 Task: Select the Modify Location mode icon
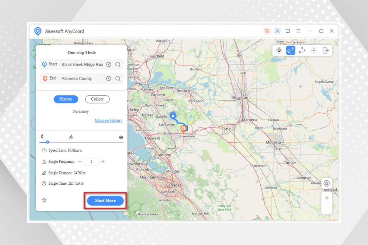[279, 51]
